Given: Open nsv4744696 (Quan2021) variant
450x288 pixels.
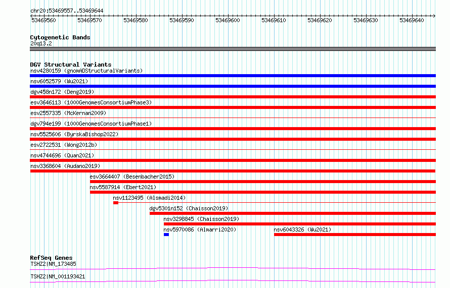Looking at the screenshot, I should [x=62, y=155].
